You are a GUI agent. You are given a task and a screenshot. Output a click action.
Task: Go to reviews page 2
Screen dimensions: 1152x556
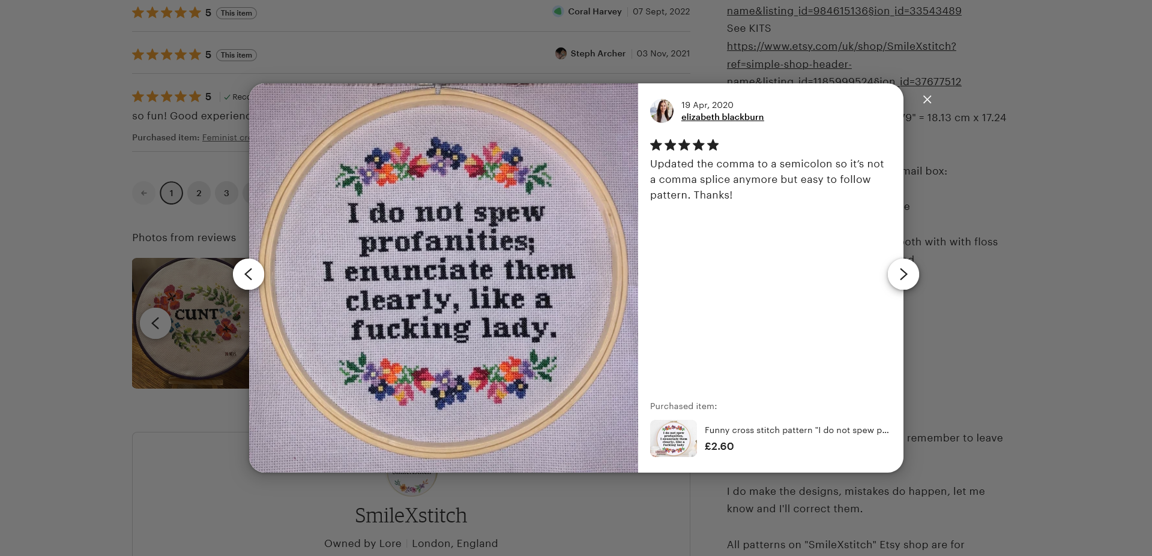(x=199, y=193)
